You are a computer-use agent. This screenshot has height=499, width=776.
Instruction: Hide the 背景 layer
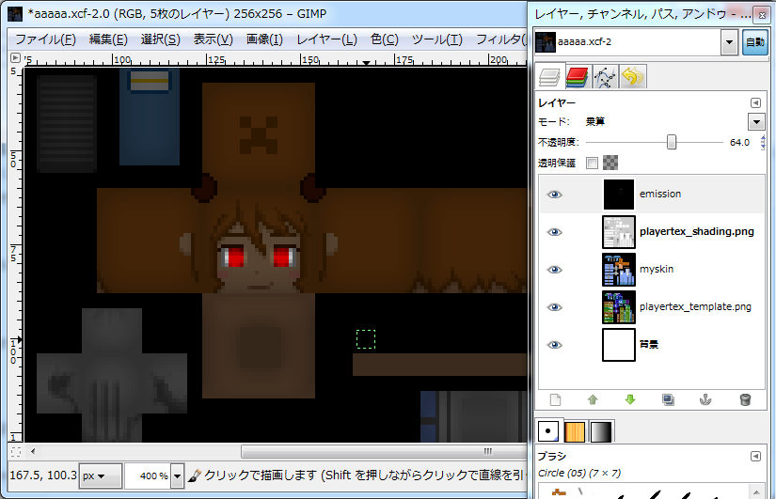tap(554, 345)
